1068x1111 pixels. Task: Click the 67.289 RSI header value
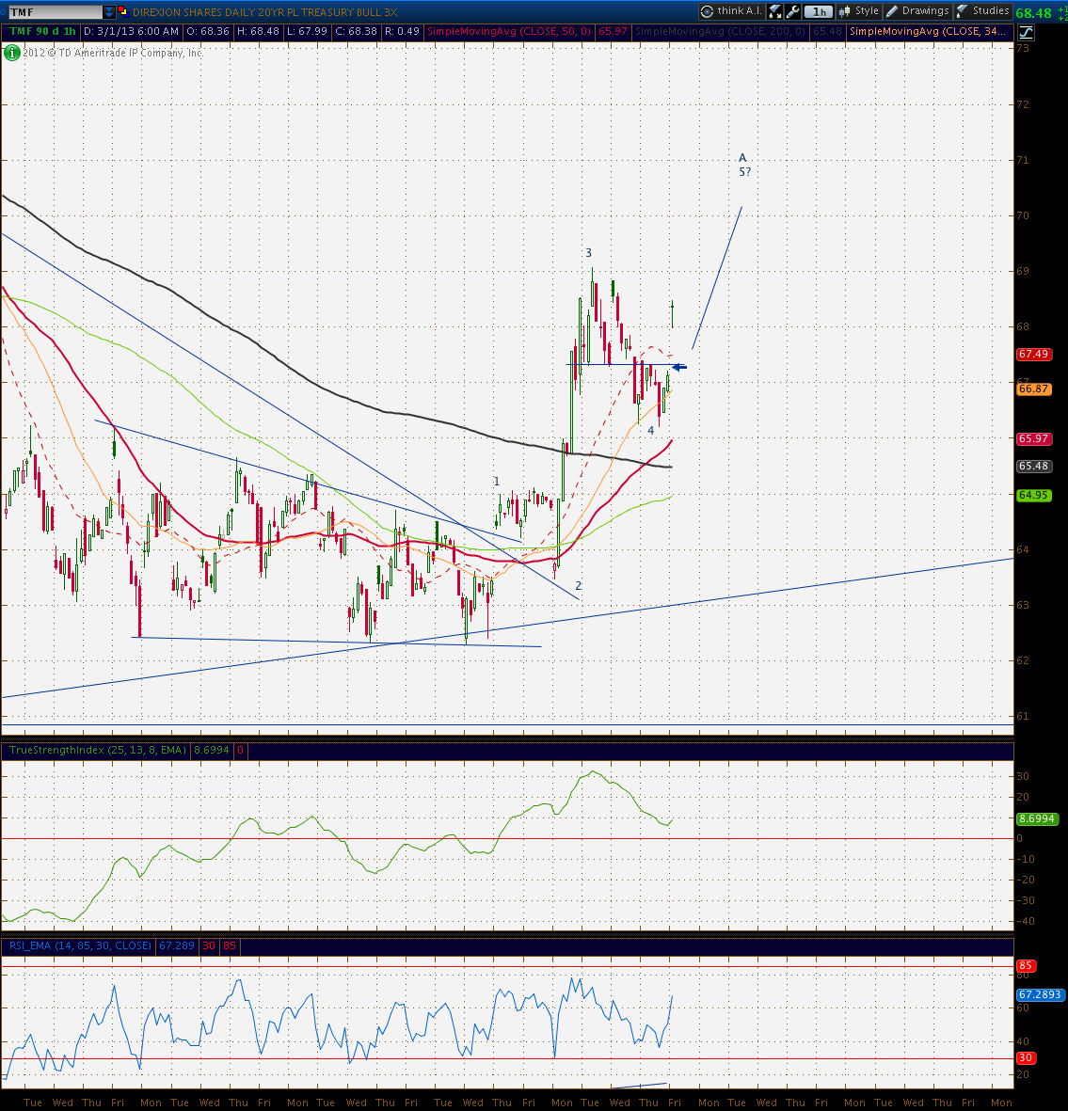[177, 946]
